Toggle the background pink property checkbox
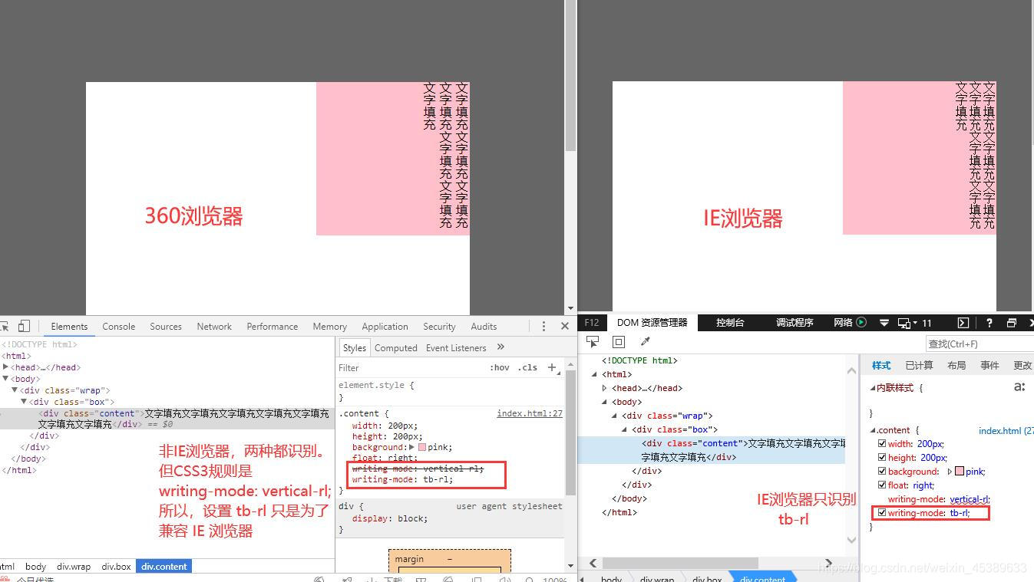 point(882,471)
